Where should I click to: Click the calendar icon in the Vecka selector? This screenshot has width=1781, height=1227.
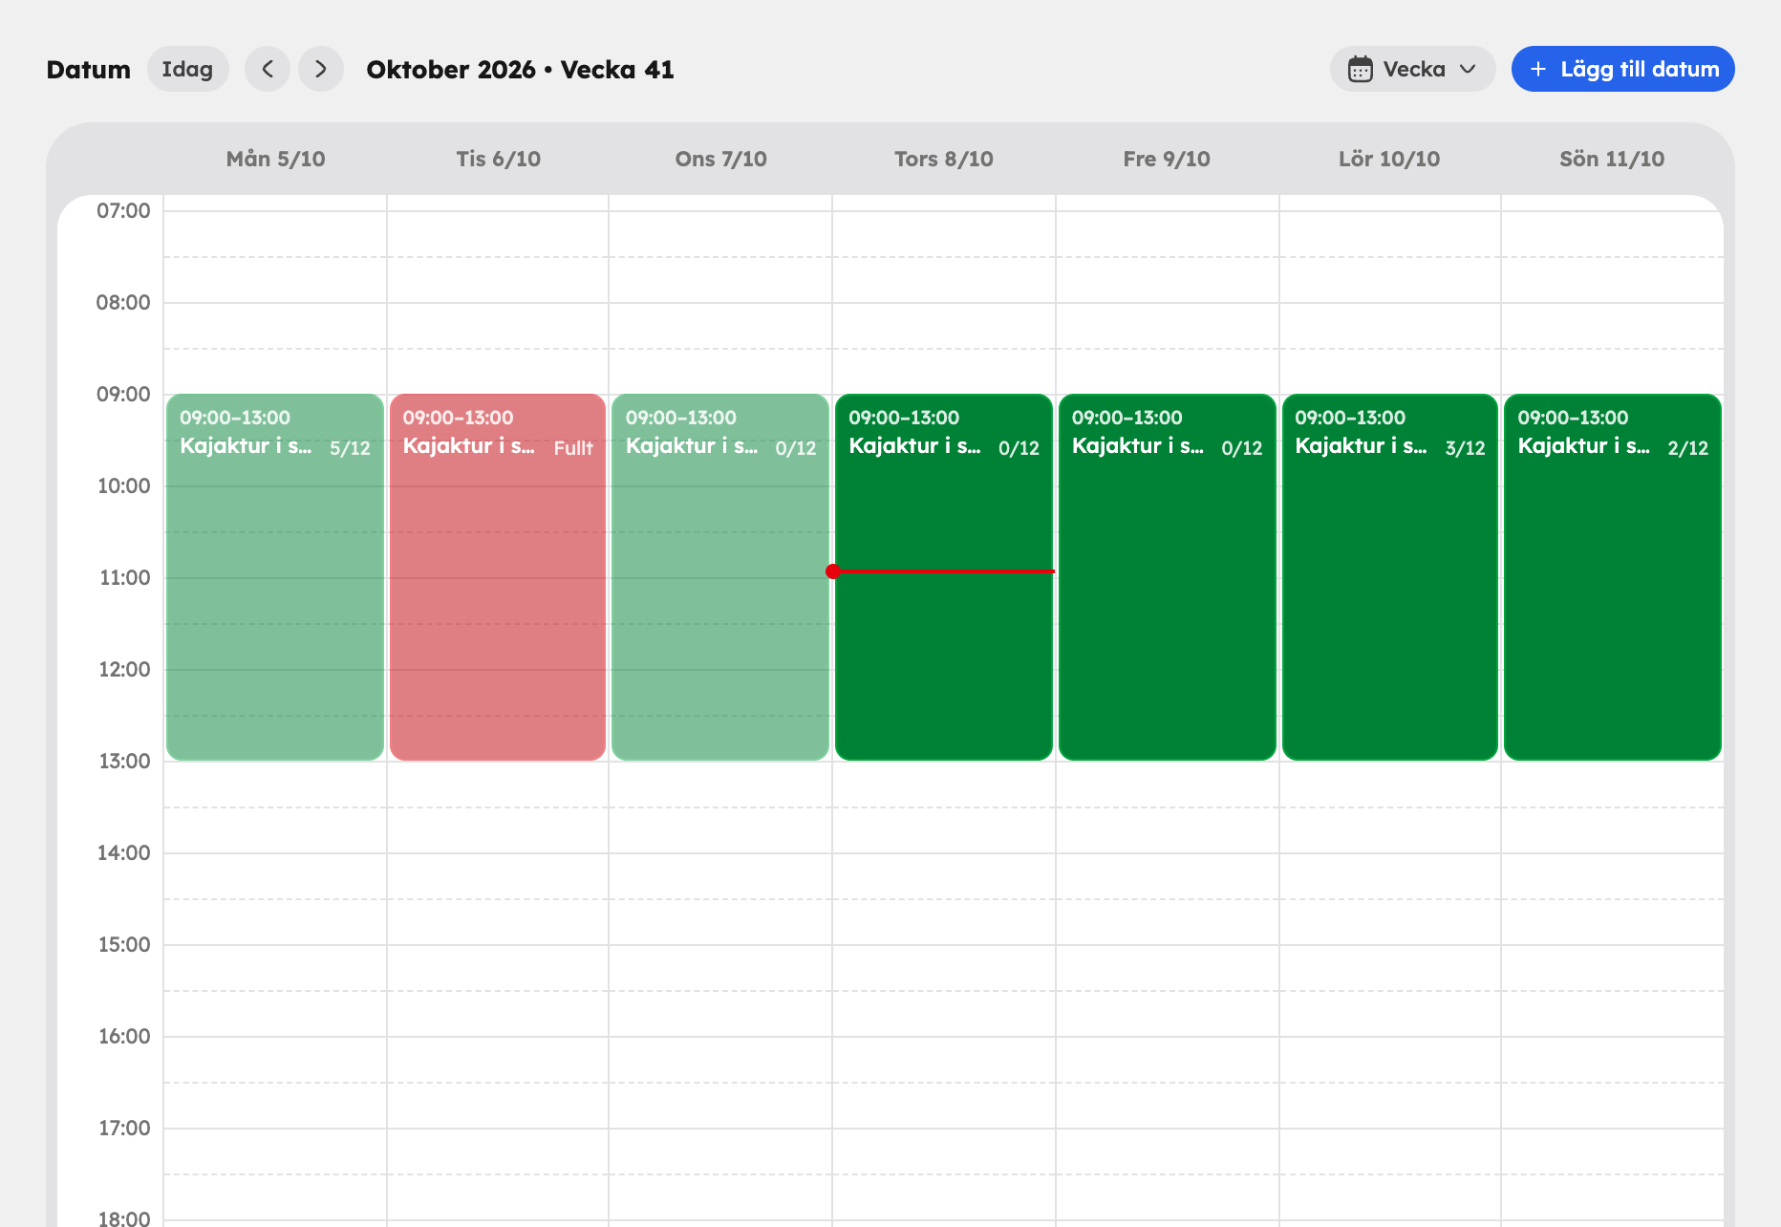click(1361, 69)
